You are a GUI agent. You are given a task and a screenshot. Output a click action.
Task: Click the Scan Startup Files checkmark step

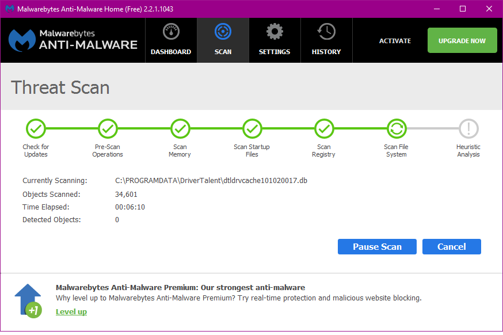[x=252, y=129]
